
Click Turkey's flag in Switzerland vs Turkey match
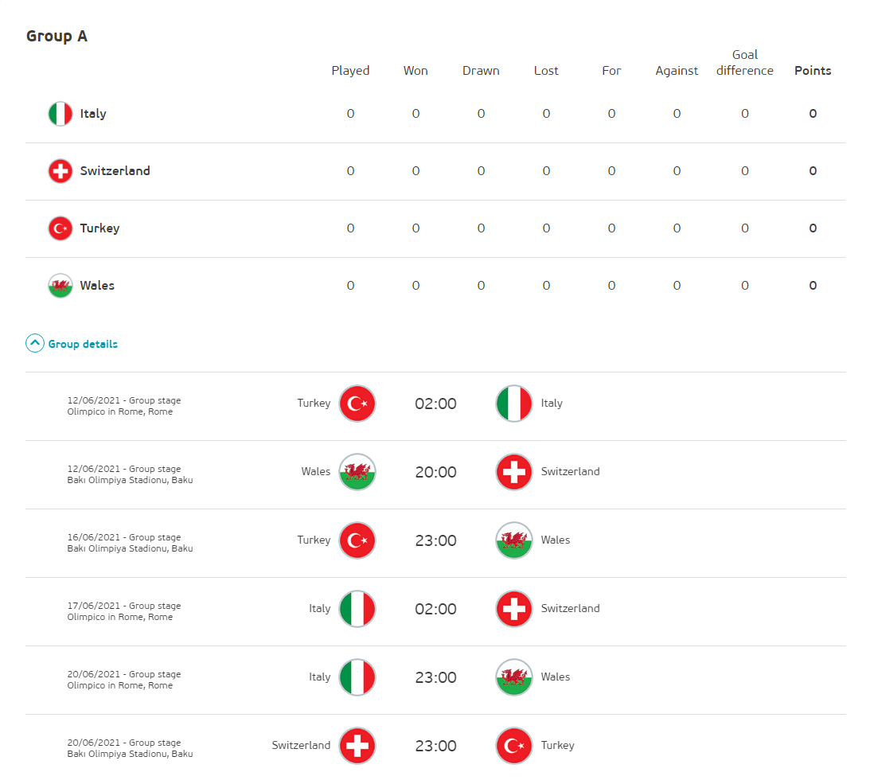(x=514, y=746)
